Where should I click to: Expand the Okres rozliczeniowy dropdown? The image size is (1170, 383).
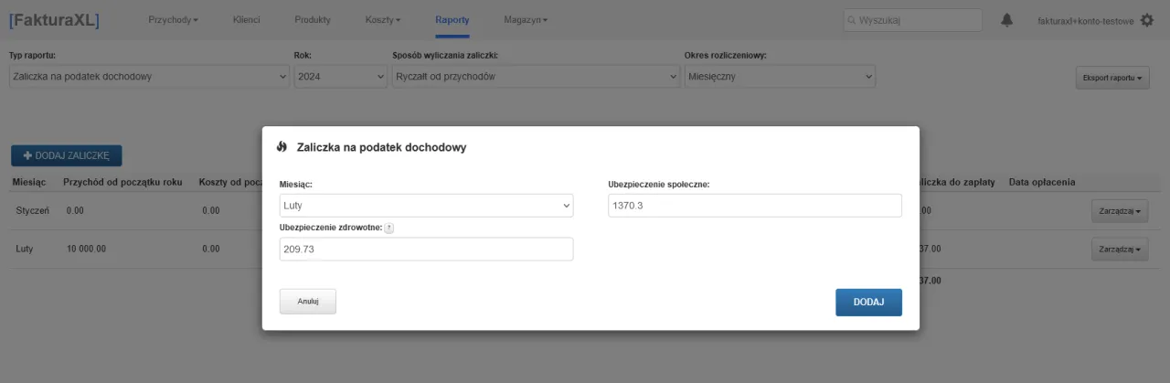point(780,77)
